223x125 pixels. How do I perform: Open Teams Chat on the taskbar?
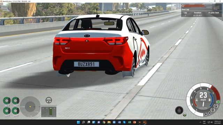click(x=99, y=122)
